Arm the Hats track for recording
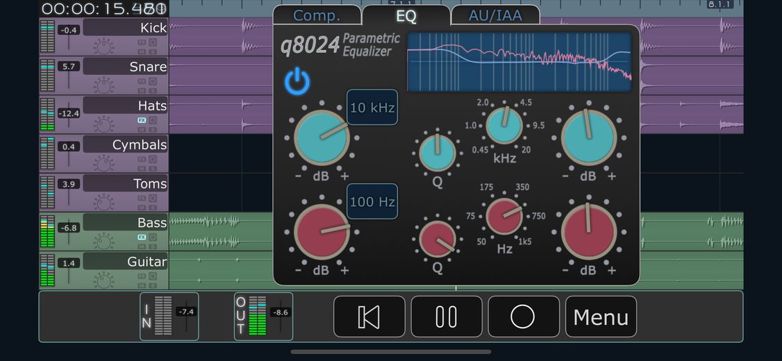The image size is (782, 361). point(153,120)
